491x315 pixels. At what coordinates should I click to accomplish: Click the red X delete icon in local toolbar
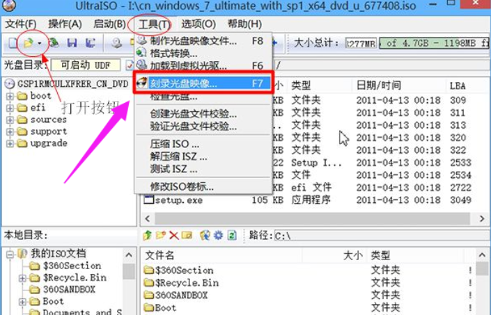coord(173,235)
